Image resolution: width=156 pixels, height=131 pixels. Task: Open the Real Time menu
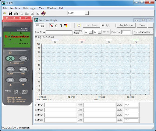click(x=15, y=8)
